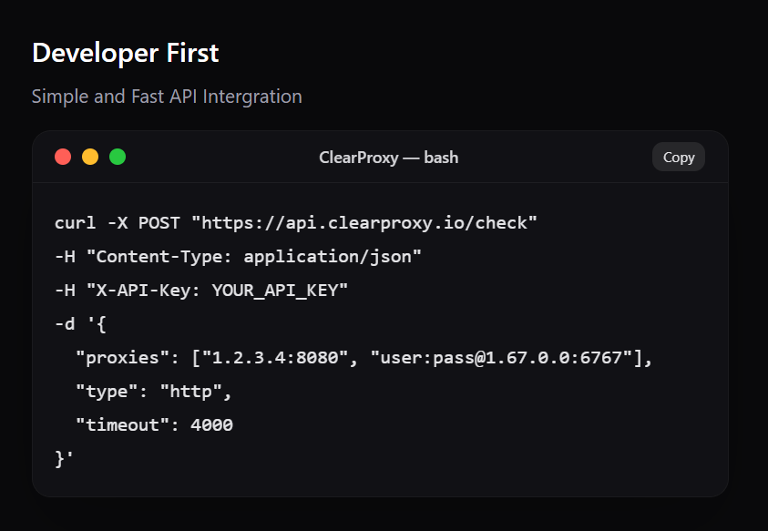
Task: Click the red close dot icon
Action: [x=62, y=156]
